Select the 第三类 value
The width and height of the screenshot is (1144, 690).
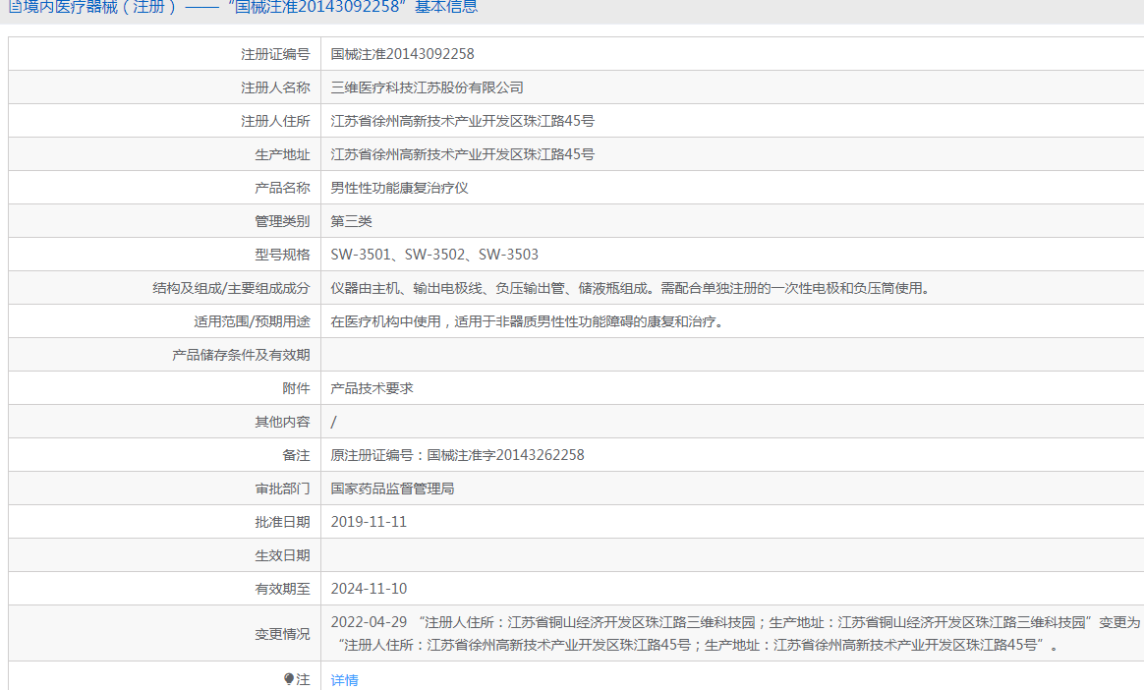tap(351, 221)
